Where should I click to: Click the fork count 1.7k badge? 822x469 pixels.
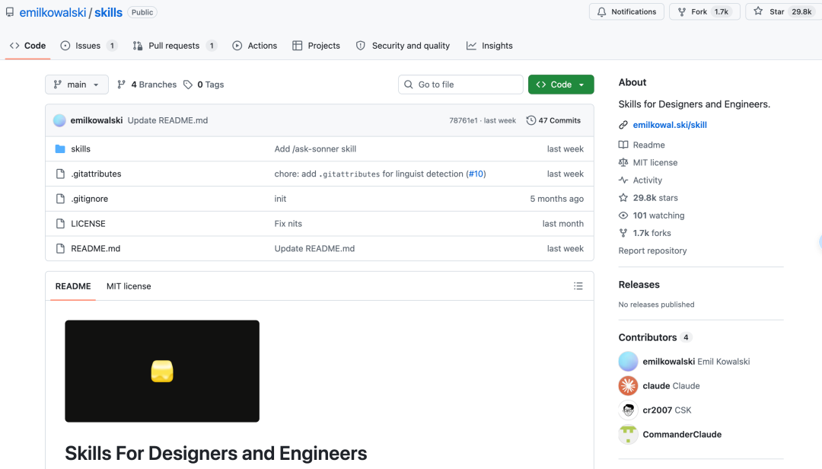tap(722, 11)
